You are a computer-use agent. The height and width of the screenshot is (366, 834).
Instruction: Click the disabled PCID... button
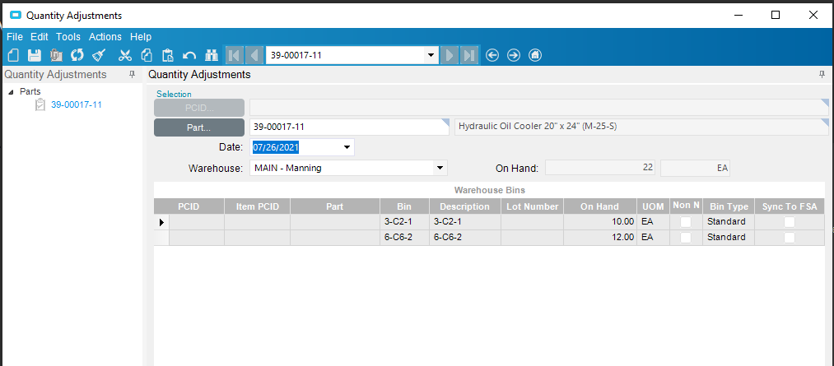coord(199,108)
